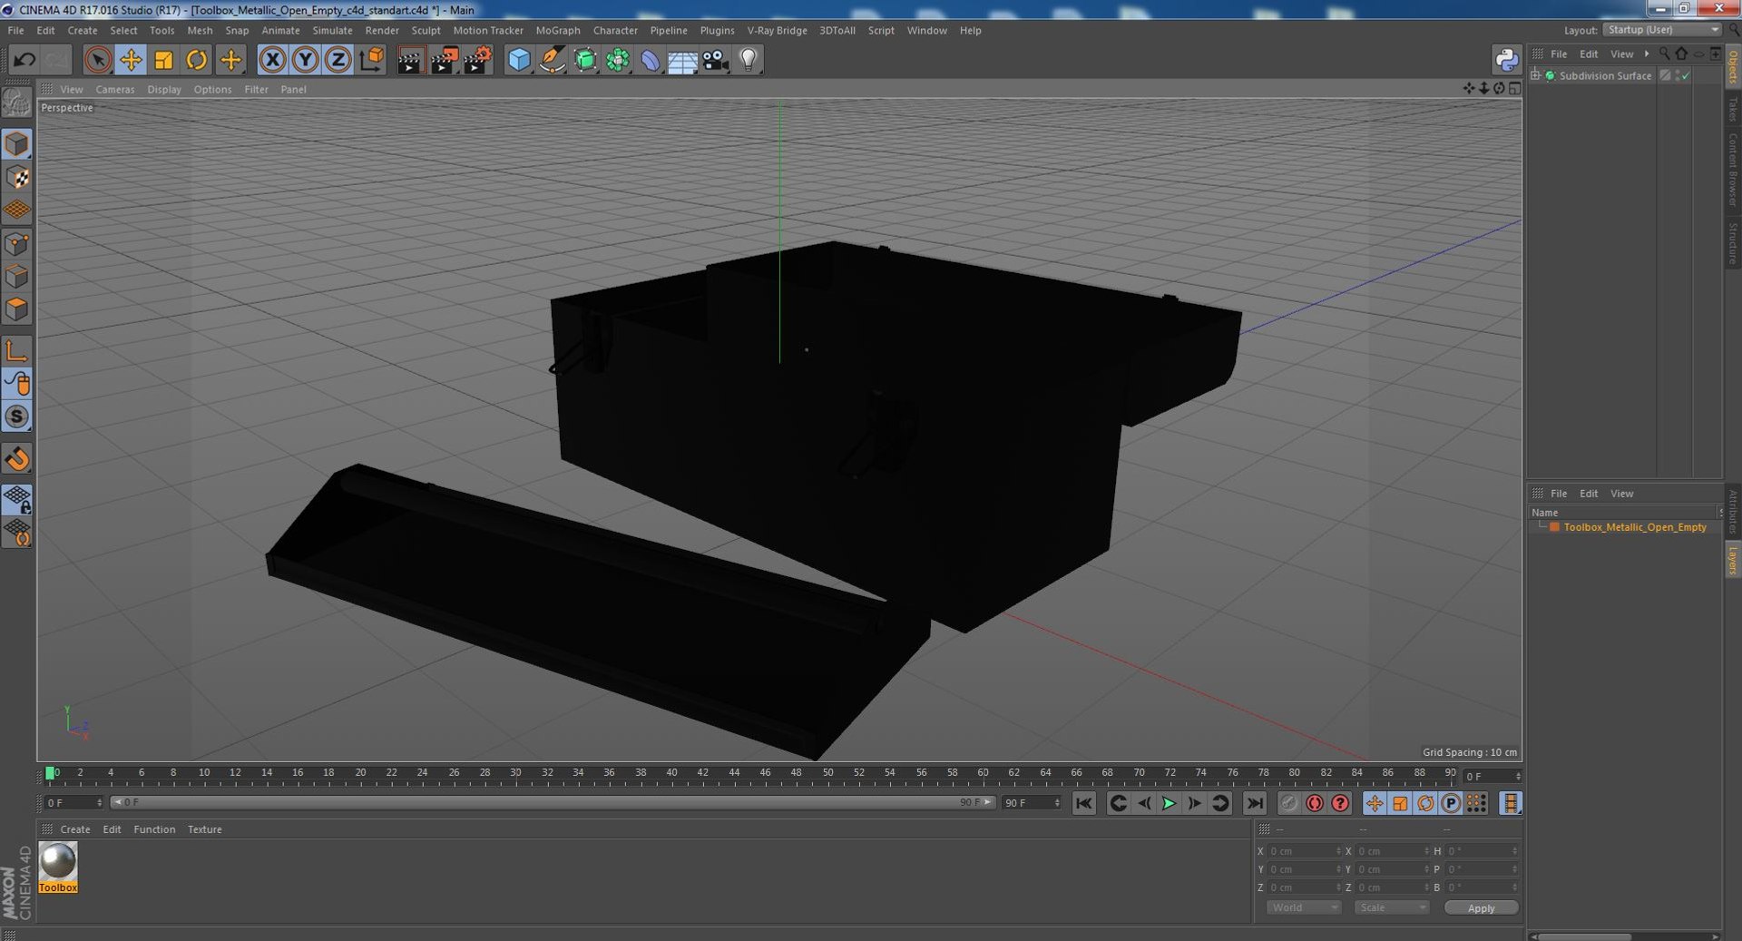Play the animation forwards
The height and width of the screenshot is (941, 1742).
coord(1169,803)
